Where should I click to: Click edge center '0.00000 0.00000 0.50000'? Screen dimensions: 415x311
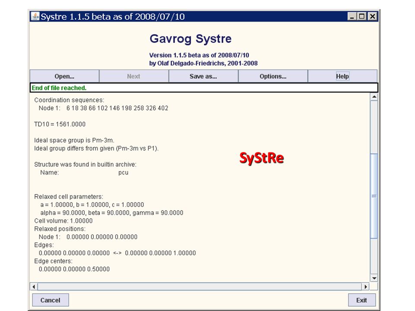tap(74, 269)
